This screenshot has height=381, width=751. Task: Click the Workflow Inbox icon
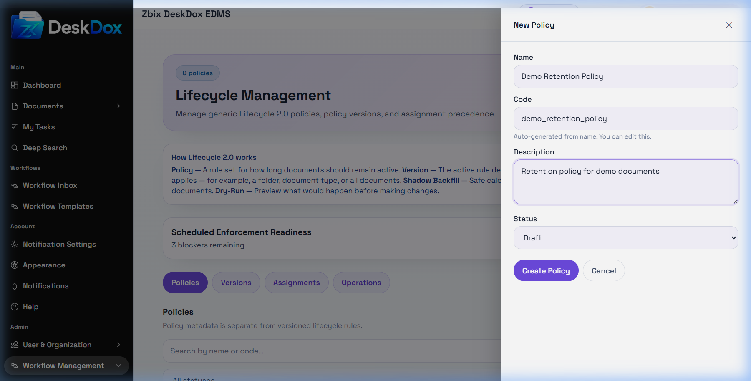tap(15, 185)
